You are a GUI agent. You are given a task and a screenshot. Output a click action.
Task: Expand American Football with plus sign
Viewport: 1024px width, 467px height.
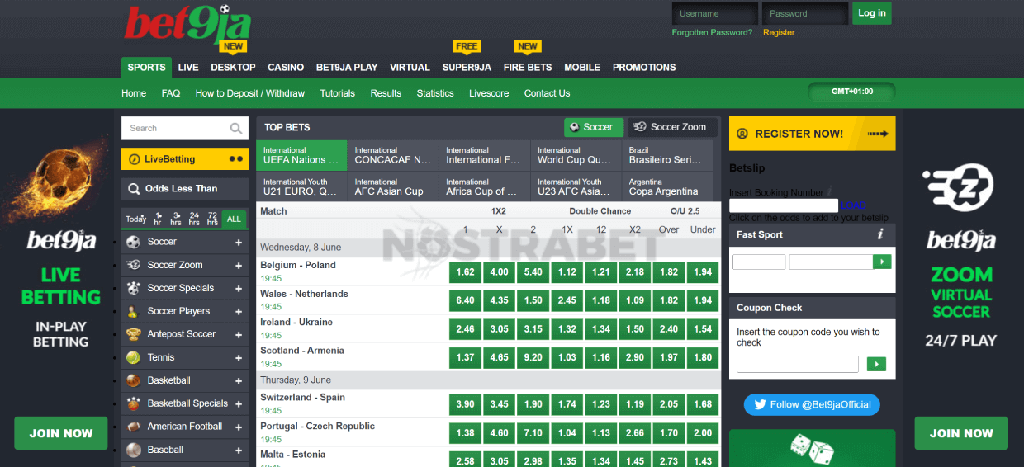[239, 427]
